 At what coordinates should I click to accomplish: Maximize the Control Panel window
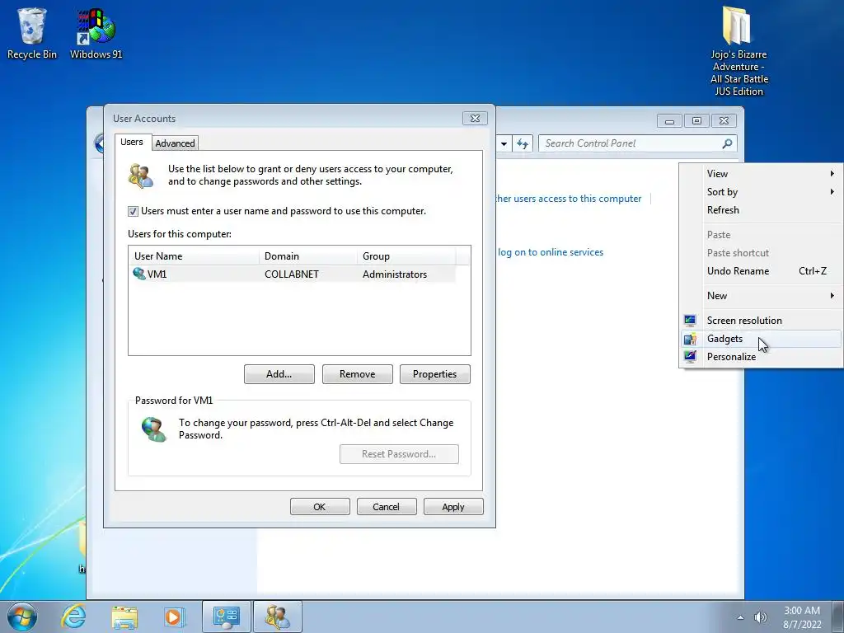[696, 121]
